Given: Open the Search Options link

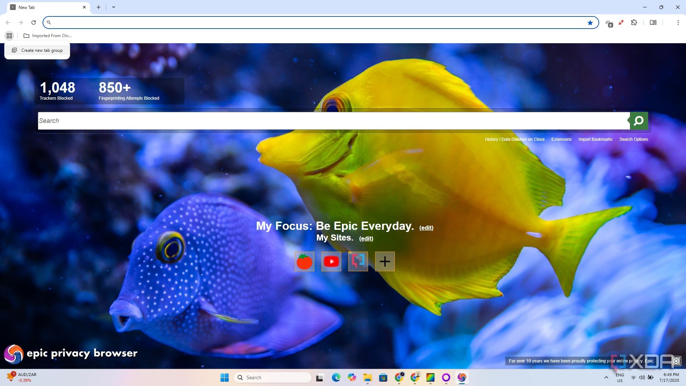Looking at the screenshot, I should [633, 139].
